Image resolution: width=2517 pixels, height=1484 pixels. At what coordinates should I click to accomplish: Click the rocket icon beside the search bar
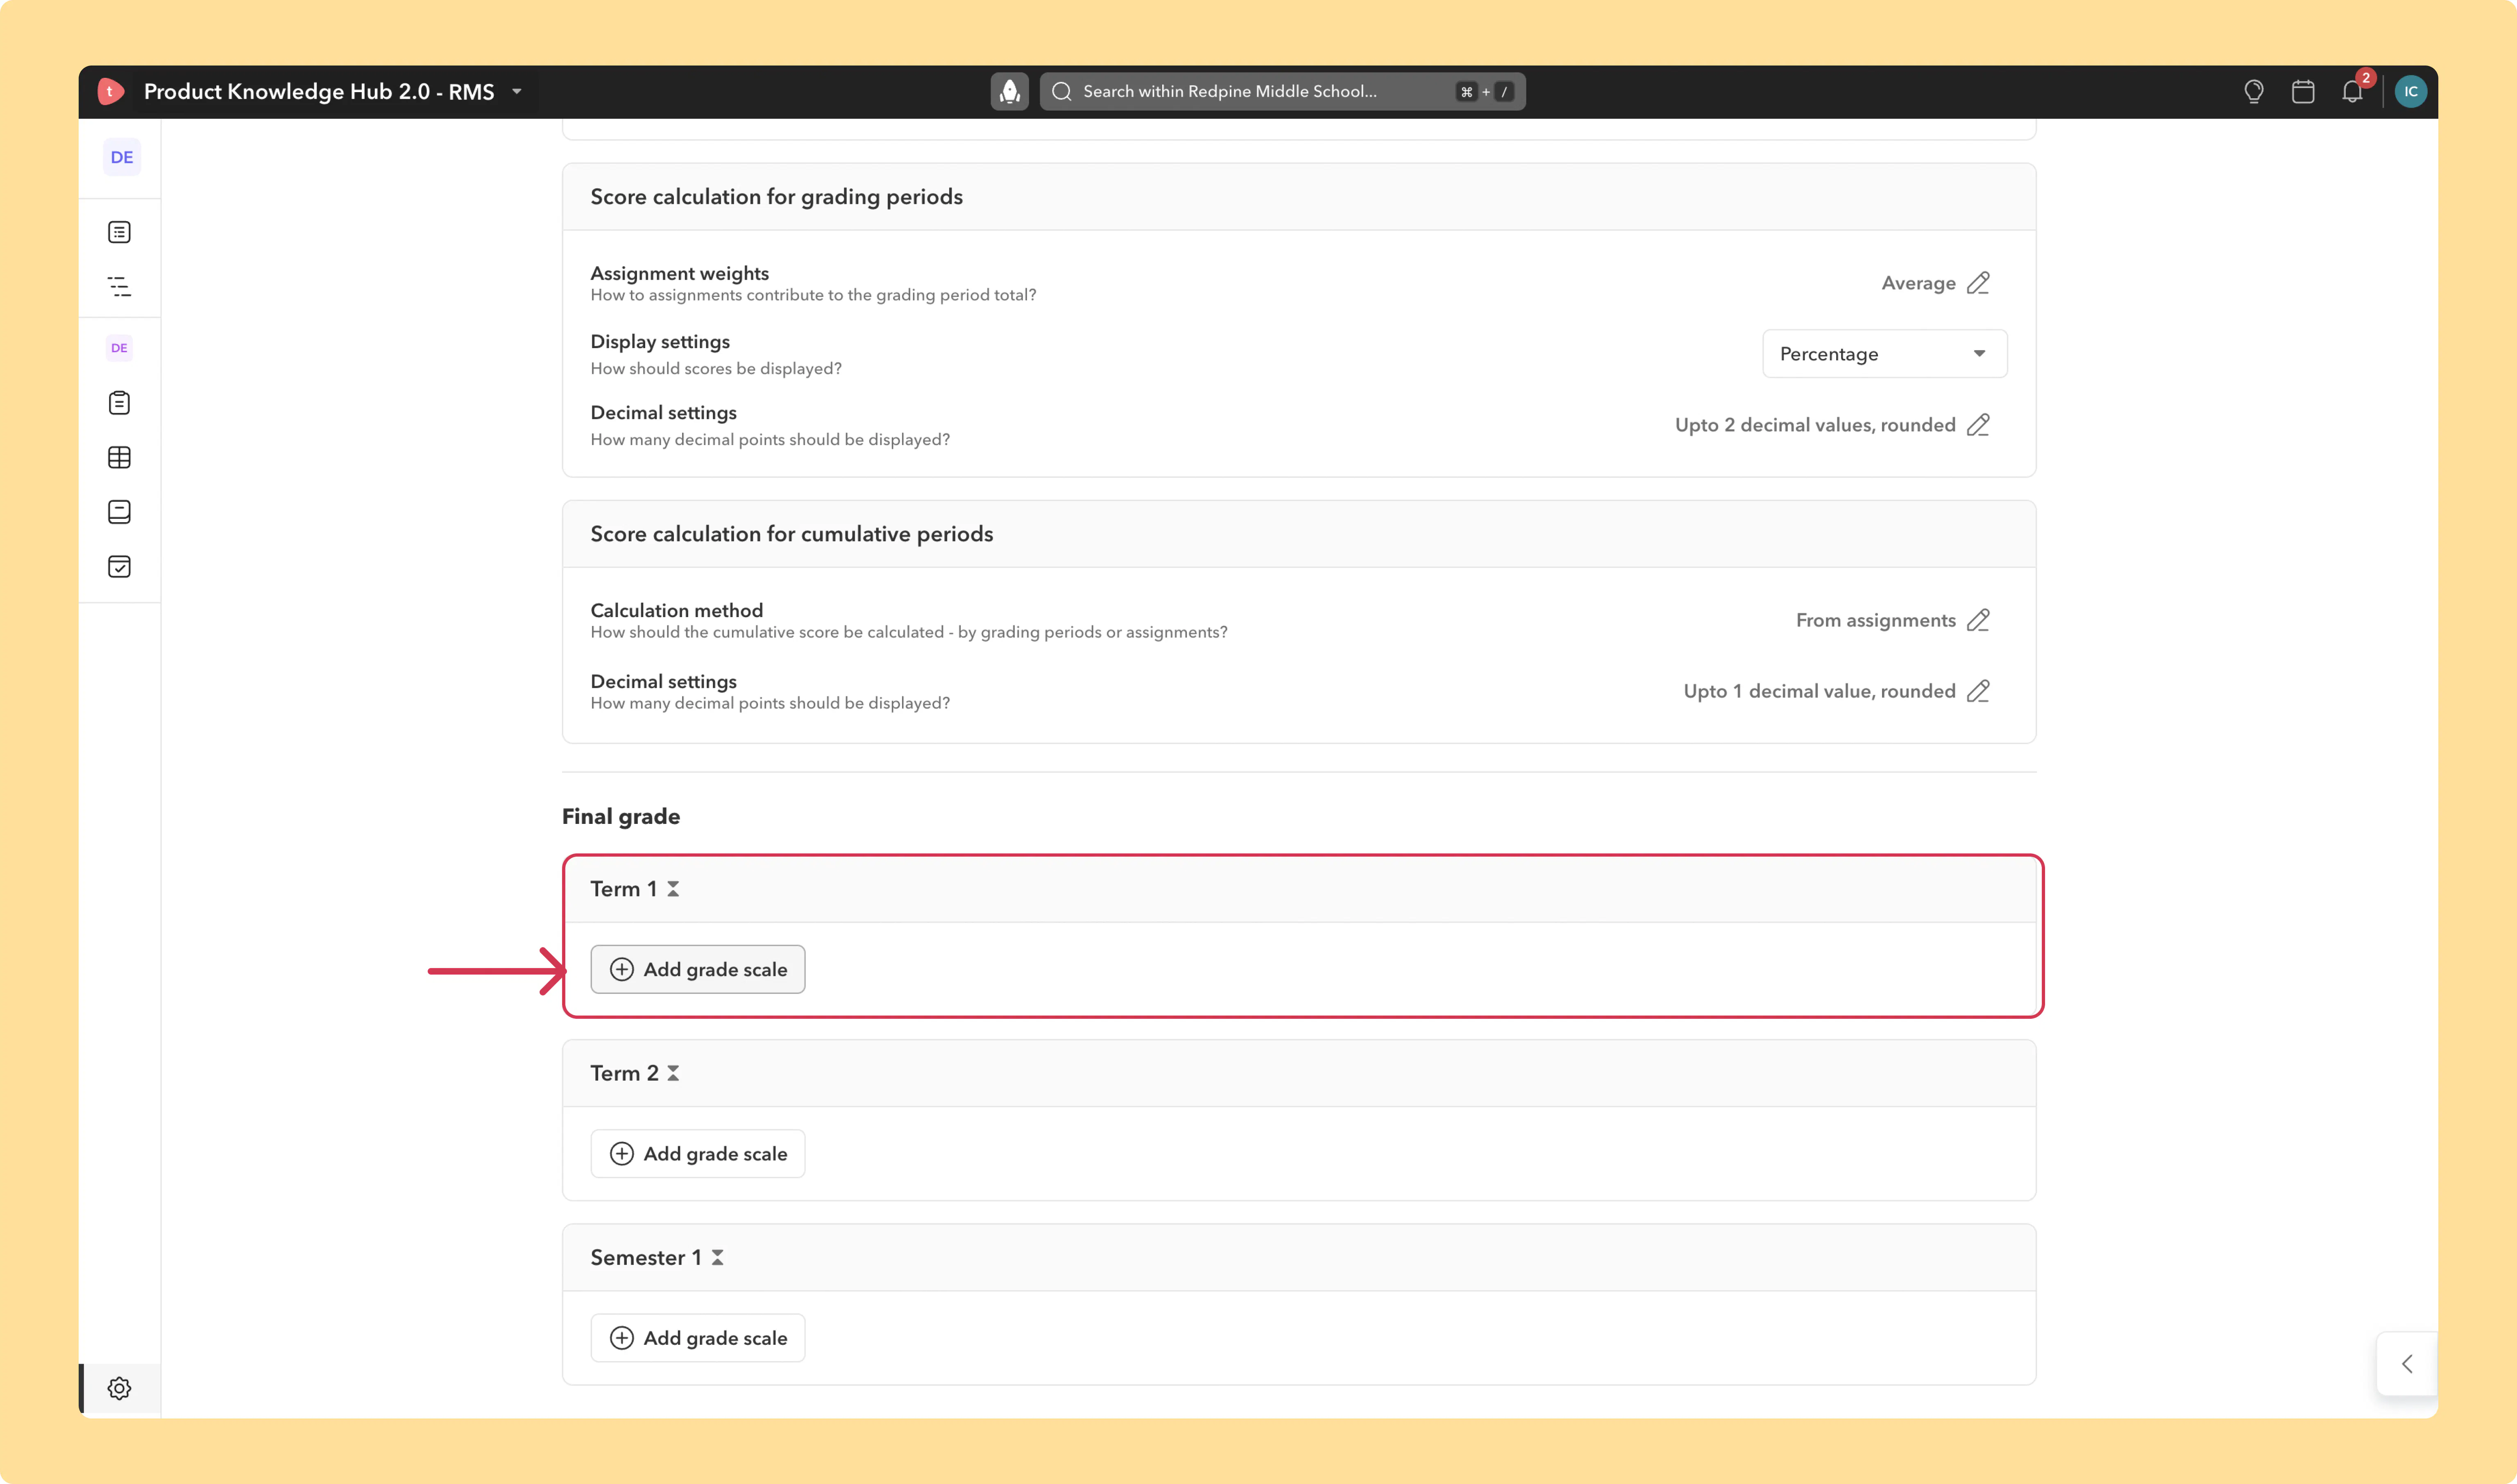point(1009,91)
